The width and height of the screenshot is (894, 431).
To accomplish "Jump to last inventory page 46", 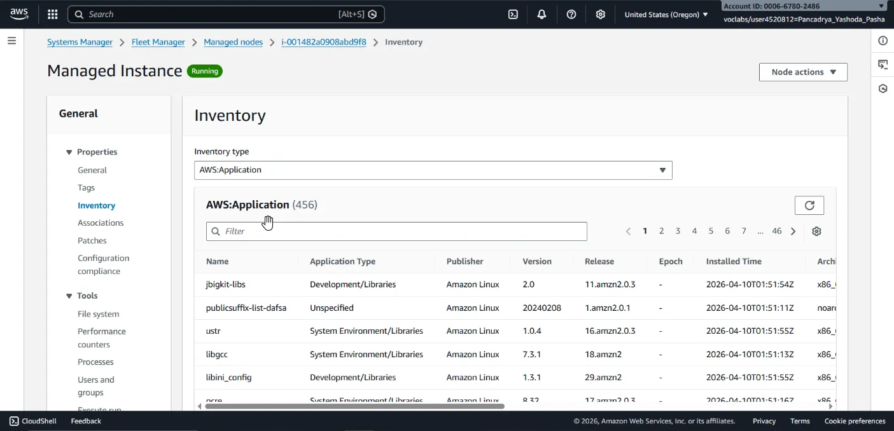I will (777, 231).
